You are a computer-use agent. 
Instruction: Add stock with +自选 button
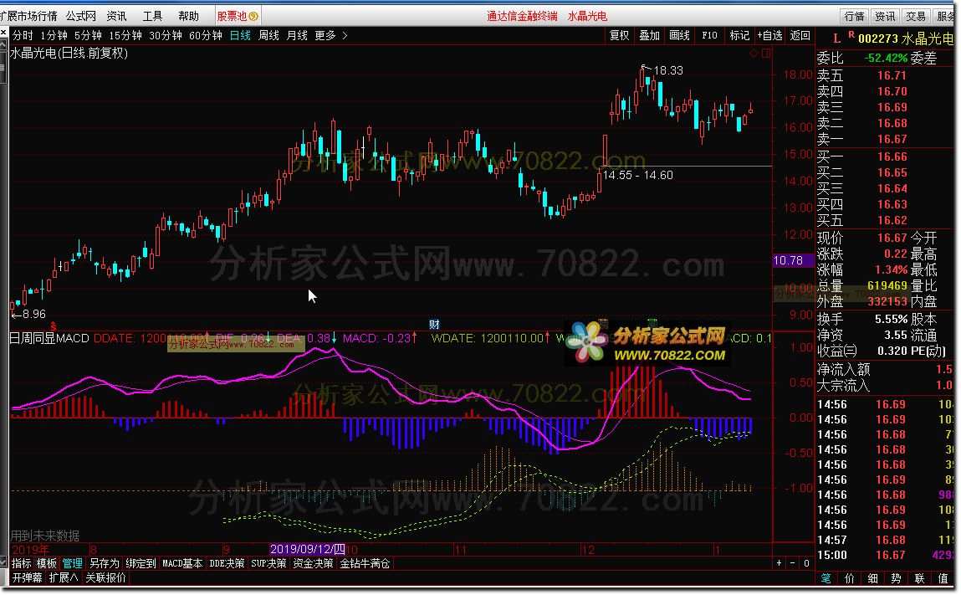(x=769, y=36)
